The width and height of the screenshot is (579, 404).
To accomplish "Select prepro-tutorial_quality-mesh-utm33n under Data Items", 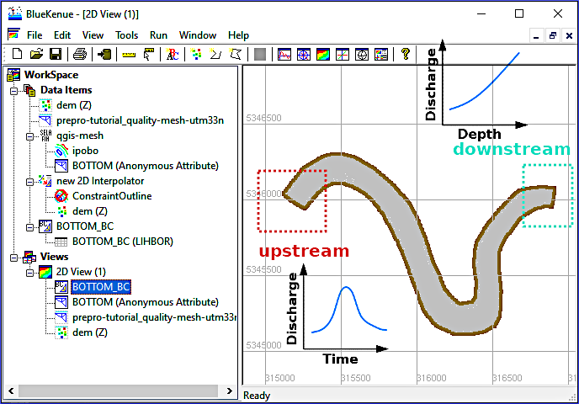I will click(x=140, y=120).
